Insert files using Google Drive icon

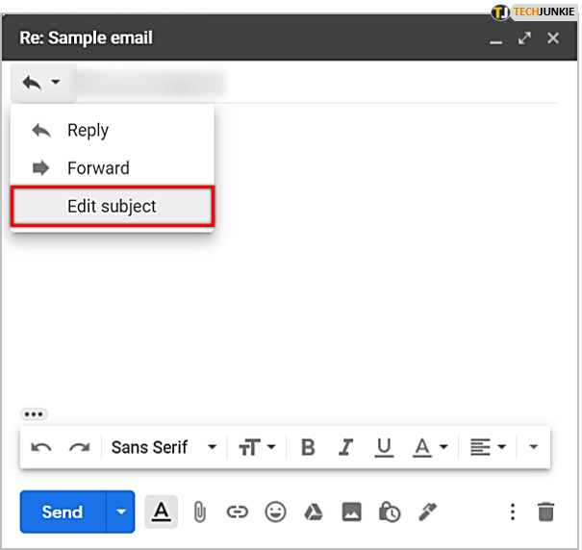click(x=313, y=512)
